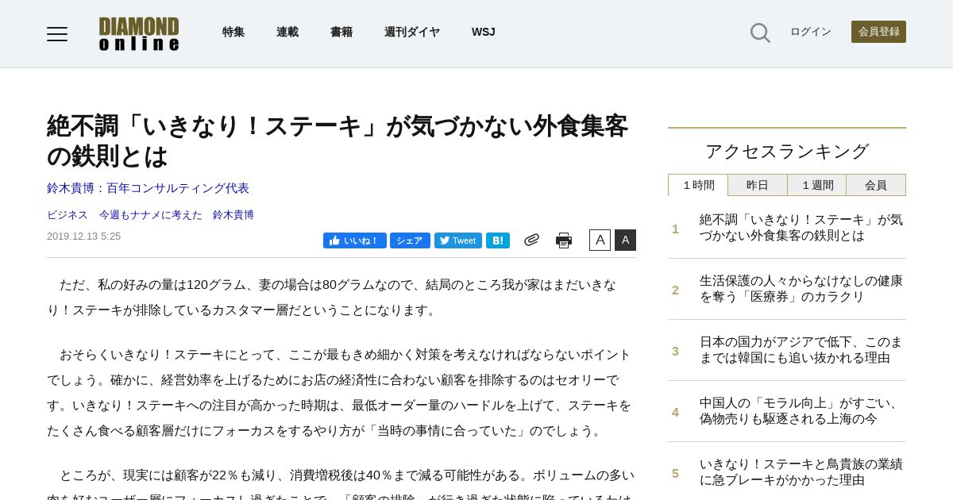
Task: Open 連載 in top navigation
Action: coord(287,32)
